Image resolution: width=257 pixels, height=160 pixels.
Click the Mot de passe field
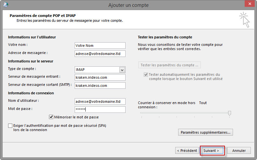coord(100,109)
